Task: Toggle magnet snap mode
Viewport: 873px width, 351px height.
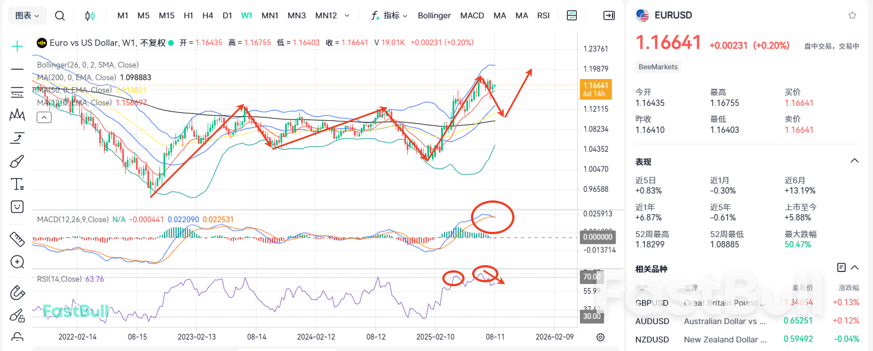Action: pyautogui.click(x=17, y=293)
